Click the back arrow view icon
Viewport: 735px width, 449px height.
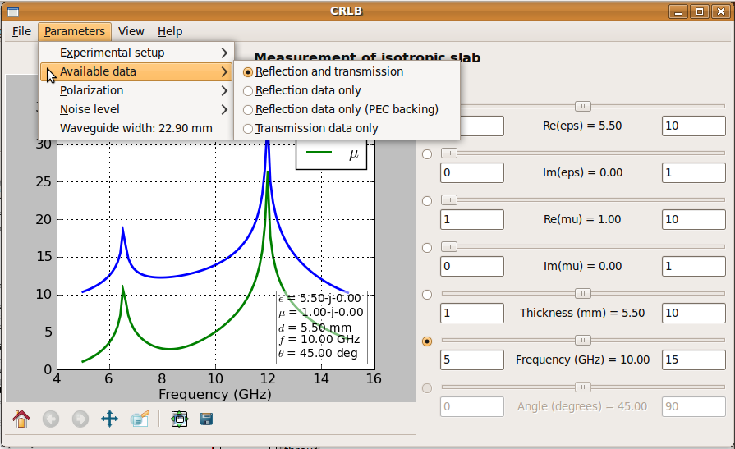click(51, 419)
